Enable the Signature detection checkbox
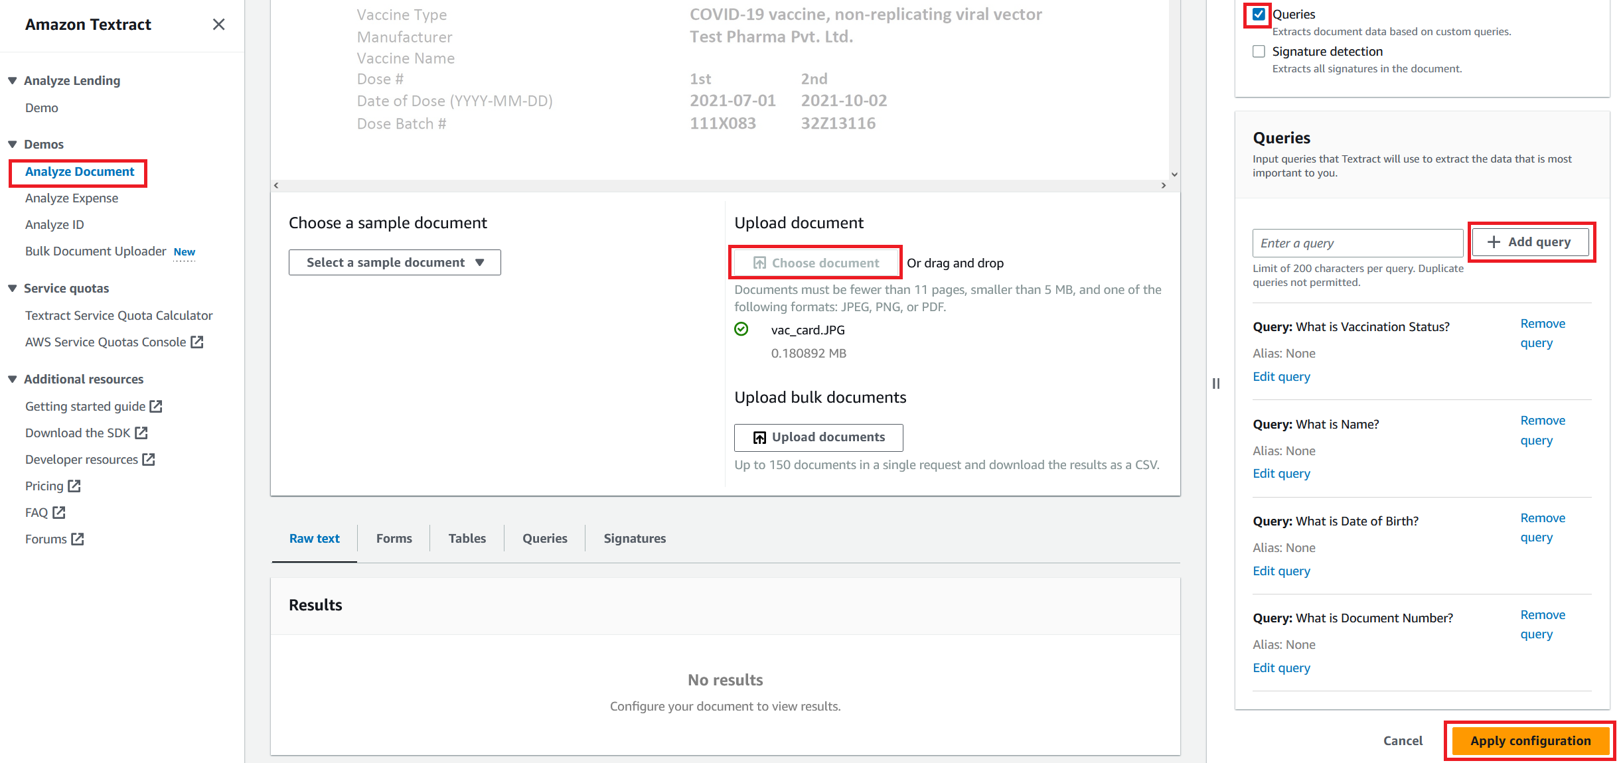This screenshot has height=763, width=1623. click(x=1259, y=51)
